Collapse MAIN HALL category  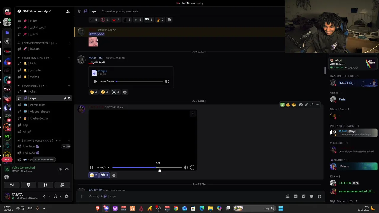coord(33,86)
